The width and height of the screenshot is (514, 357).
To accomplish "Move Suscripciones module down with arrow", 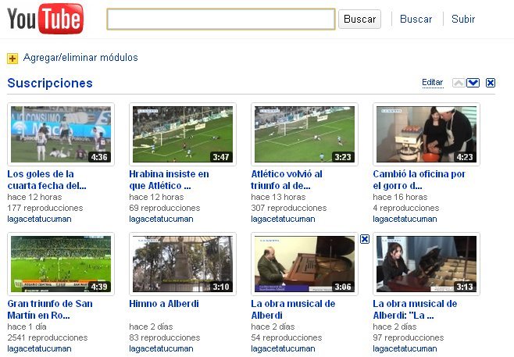I will [x=473, y=83].
